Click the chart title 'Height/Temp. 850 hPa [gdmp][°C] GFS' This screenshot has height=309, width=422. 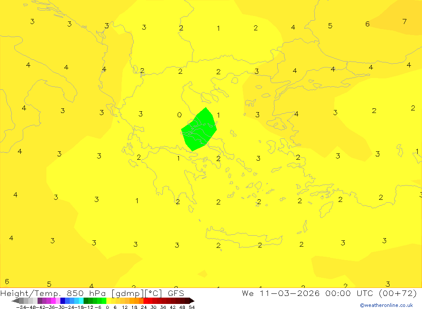pyautogui.click(x=92, y=293)
